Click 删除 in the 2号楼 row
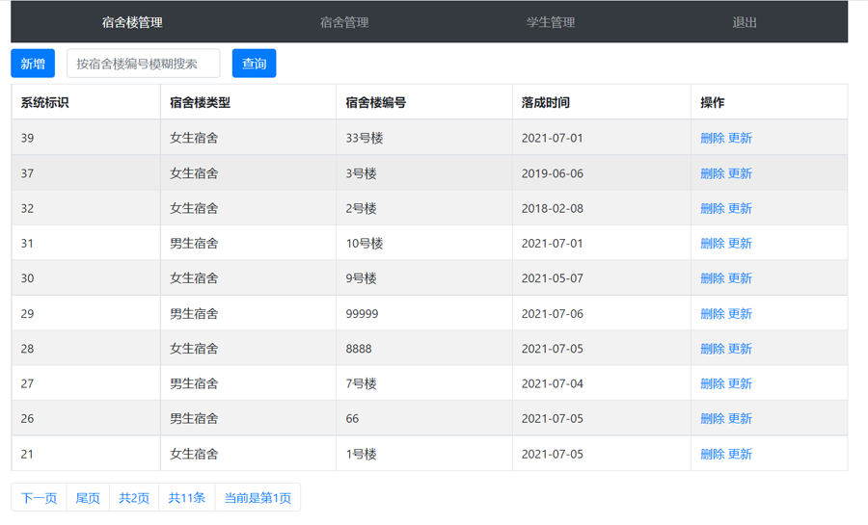The width and height of the screenshot is (868, 525). (x=713, y=208)
